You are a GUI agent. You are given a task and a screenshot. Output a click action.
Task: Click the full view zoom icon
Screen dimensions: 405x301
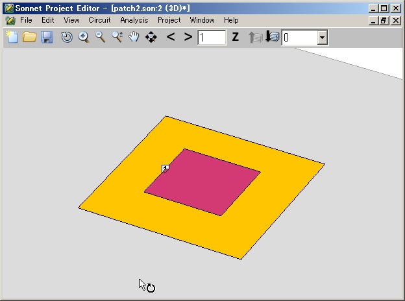(x=117, y=37)
